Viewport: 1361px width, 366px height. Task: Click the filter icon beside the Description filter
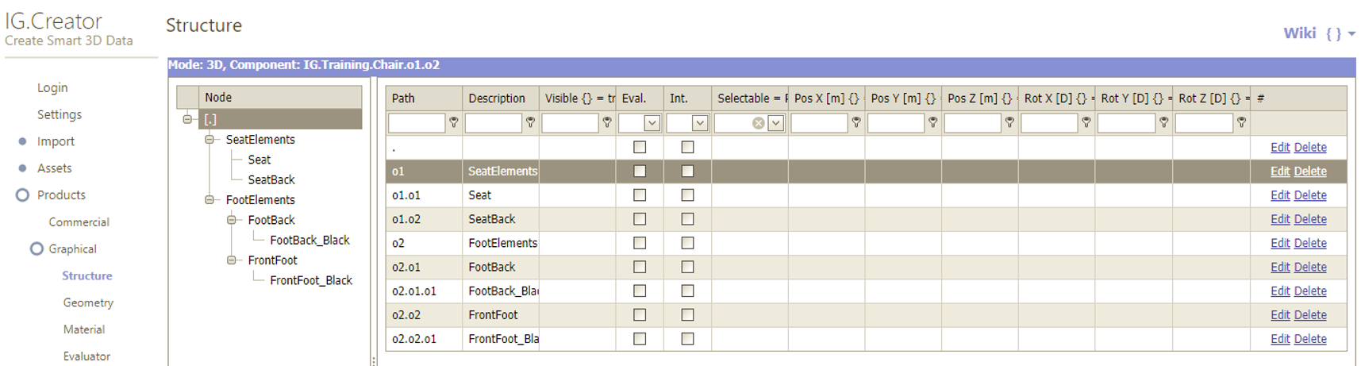pos(530,123)
